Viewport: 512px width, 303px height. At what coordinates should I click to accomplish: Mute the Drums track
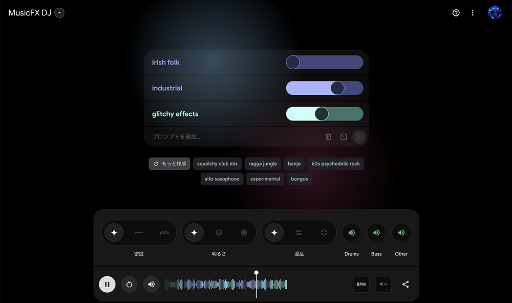pyautogui.click(x=352, y=233)
